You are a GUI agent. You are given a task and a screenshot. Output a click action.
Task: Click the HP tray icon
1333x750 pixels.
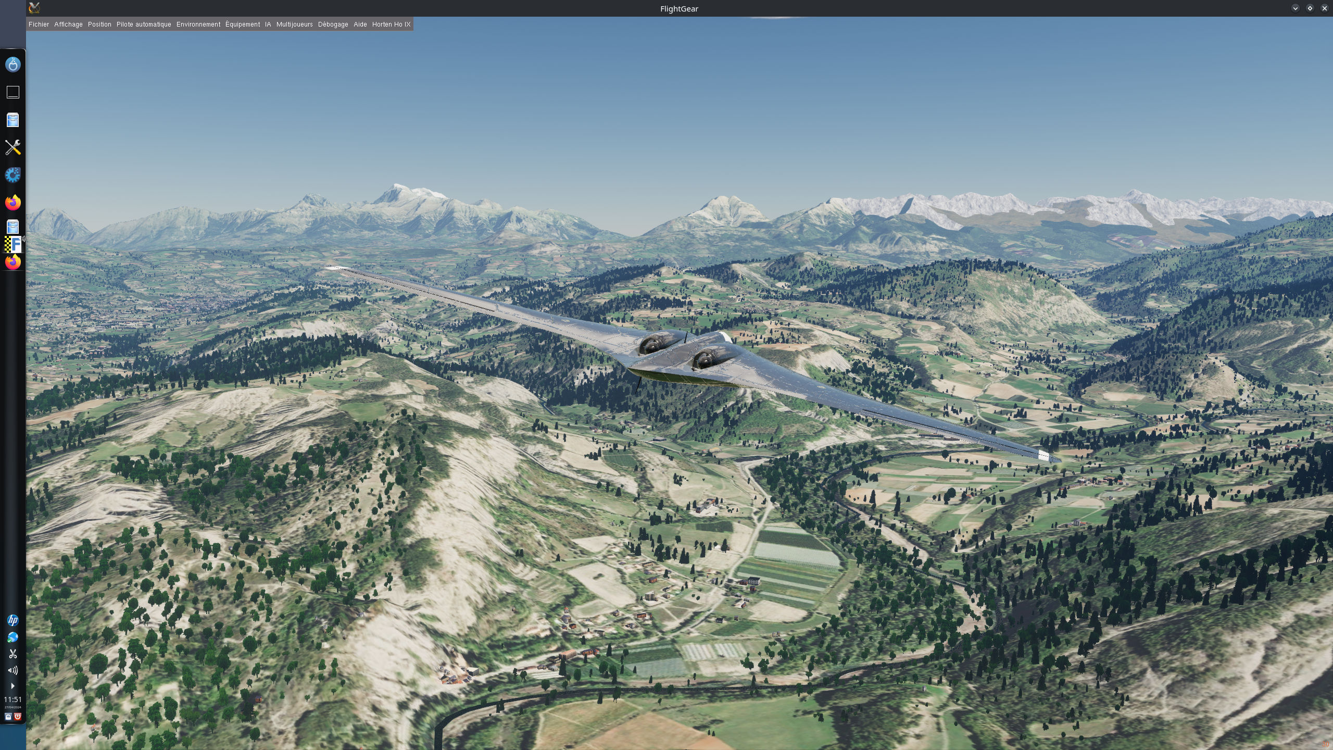tap(12, 620)
